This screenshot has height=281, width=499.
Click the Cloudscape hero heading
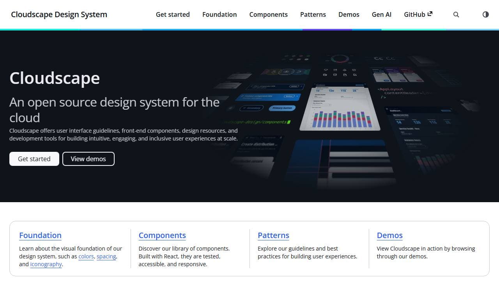click(55, 78)
